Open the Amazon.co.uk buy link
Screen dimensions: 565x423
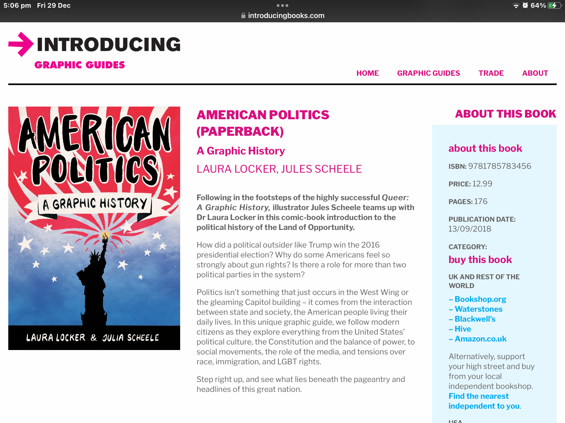480,339
